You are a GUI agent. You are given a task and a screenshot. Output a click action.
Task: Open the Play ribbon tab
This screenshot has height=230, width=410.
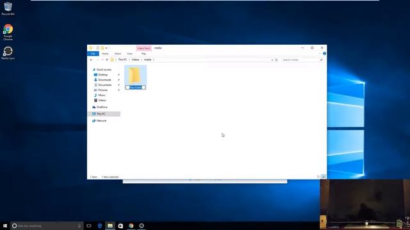(x=143, y=54)
